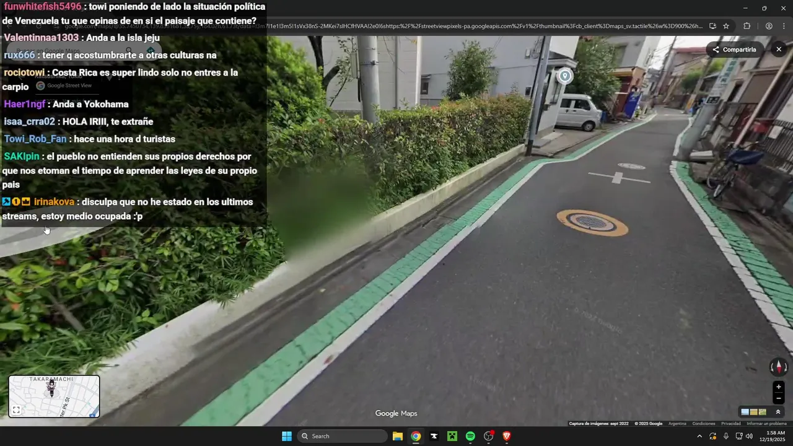Open the Condiciones link
This screenshot has width=793, height=446.
pos(704,424)
